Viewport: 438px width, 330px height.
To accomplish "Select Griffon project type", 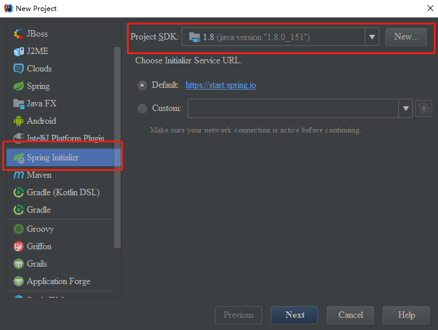I will pos(61,246).
